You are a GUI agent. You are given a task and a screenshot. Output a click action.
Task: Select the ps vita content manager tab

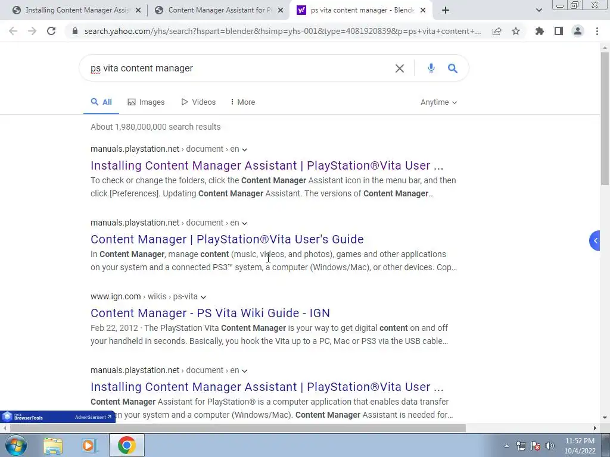[x=362, y=10]
